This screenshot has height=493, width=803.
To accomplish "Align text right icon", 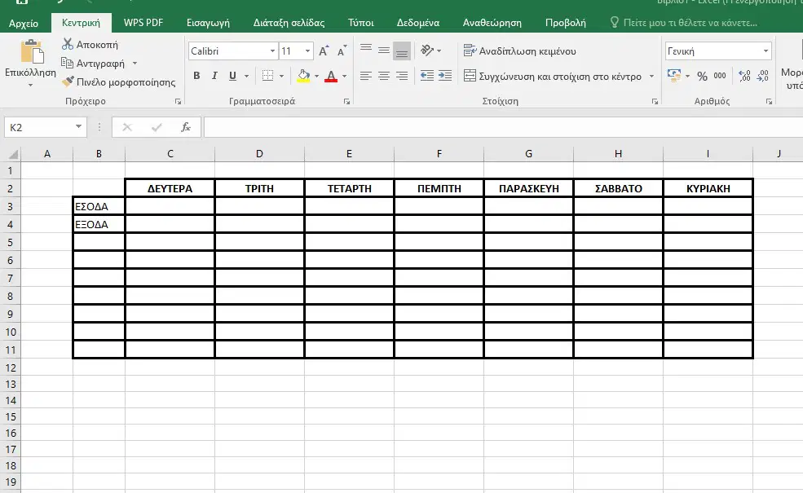I will coord(402,76).
